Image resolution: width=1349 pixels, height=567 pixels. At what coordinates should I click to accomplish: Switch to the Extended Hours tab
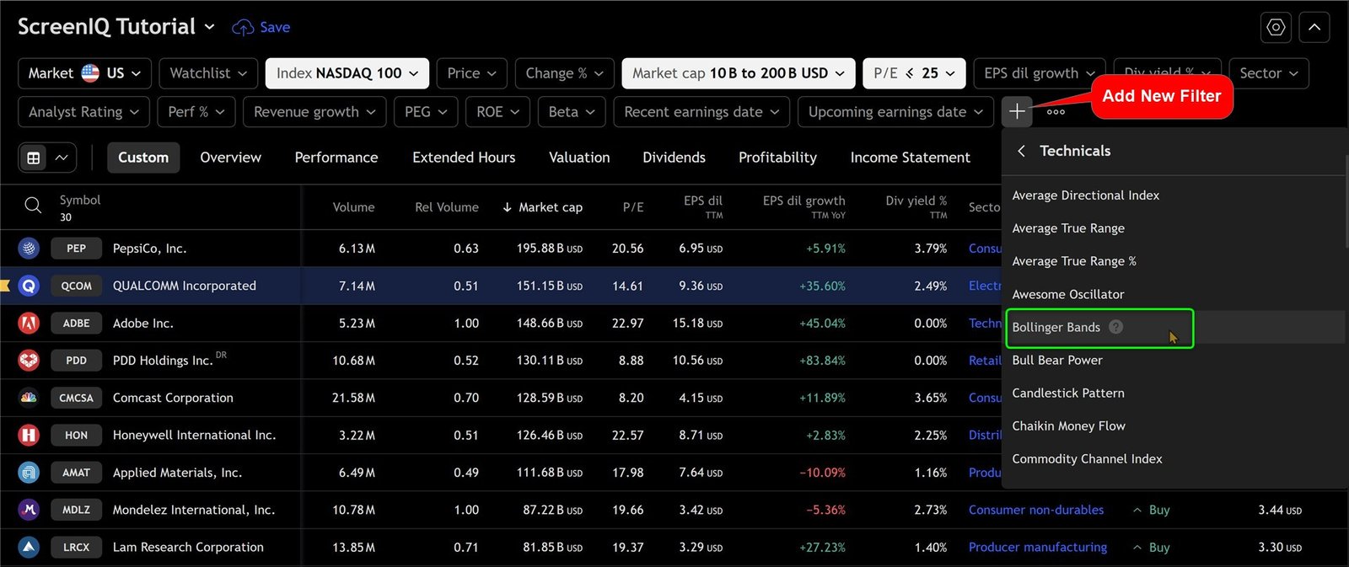464,158
